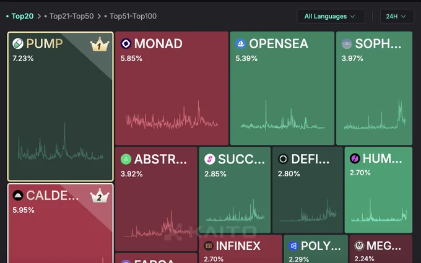Click the SOPH... token logo icon
Viewport: 421px width, 263px height.
[347, 43]
